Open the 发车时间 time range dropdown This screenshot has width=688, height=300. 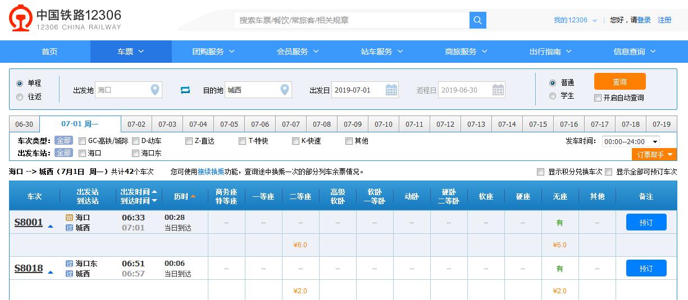(x=631, y=142)
